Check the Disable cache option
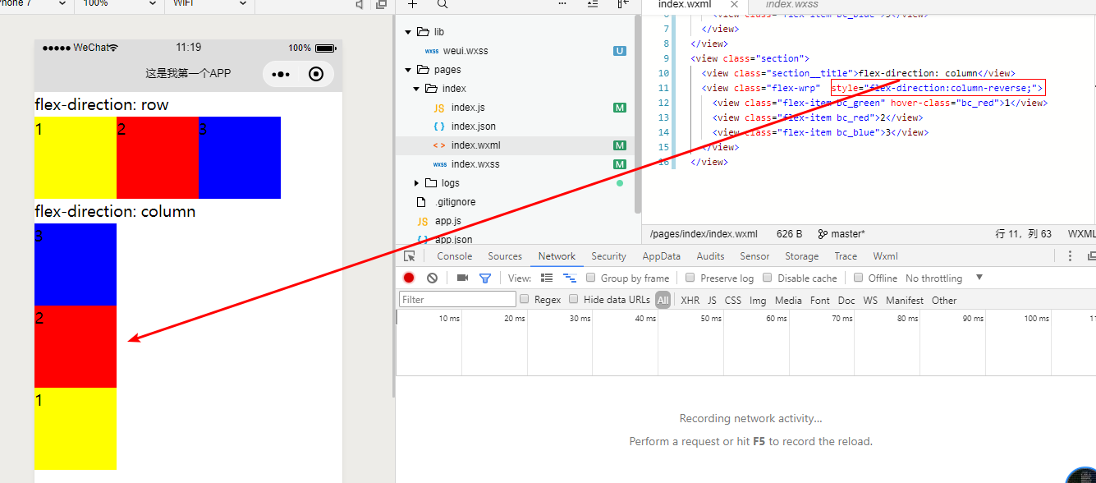The height and width of the screenshot is (483, 1096). (x=768, y=278)
